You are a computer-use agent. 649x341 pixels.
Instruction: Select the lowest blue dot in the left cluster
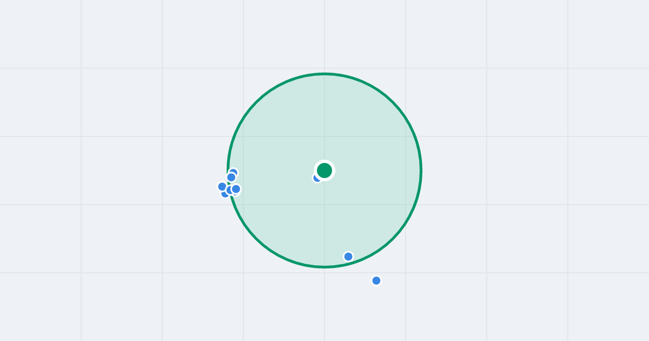pyautogui.click(x=224, y=194)
